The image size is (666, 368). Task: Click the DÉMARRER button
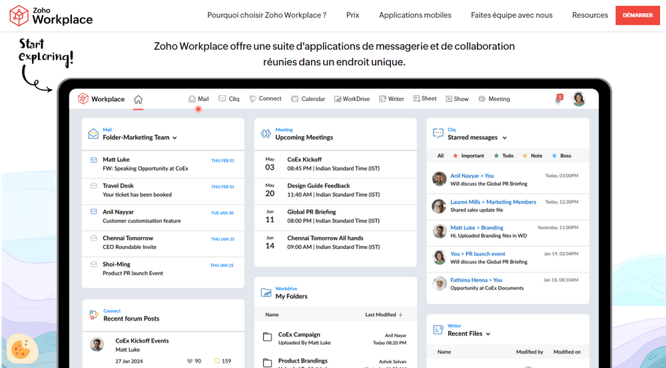point(637,15)
